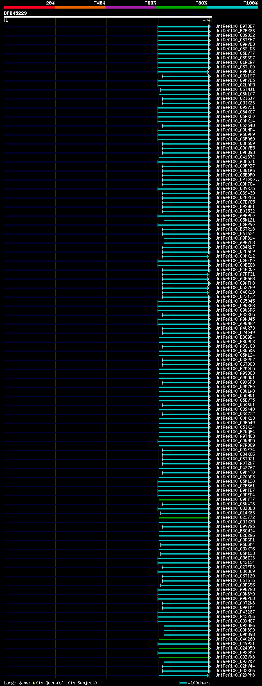Select the UniRef100_Q41372 label

point(235,157)
